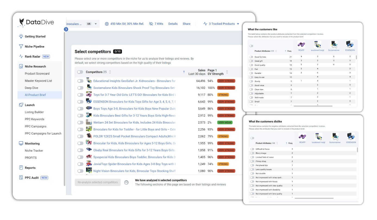Toggle the Good for kids attribute switch
This screenshot has height=220, width=377.
tap(251, 57)
